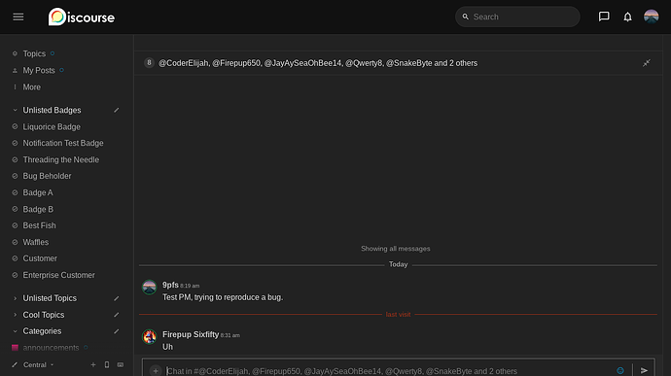Expand the More sidebar menu
Image resolution: width=671 pixels, height=376 pixels.
pos(32,86)
